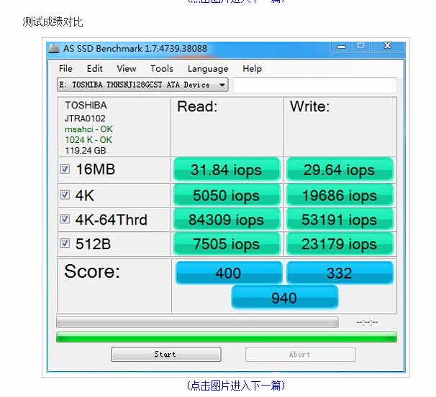Expand the TOSHIBA drive selection dropdown
The width and height of the screenshot is (436, 397).
222,85
